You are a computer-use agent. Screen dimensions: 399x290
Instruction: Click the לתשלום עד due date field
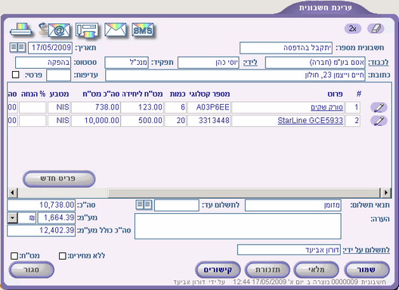(177, 205)
